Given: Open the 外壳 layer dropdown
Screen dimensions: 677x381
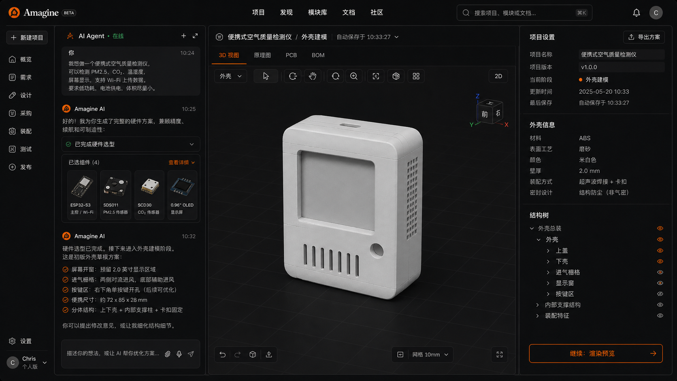Looking at the screenshot, I should tap(230, 76).
